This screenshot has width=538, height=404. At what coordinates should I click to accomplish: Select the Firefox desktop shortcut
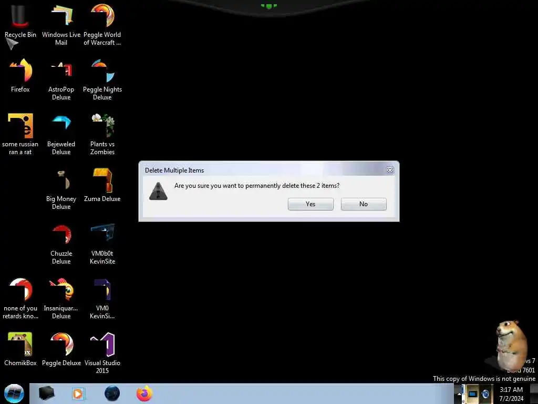pyautogui.click(x=20, y=76)
